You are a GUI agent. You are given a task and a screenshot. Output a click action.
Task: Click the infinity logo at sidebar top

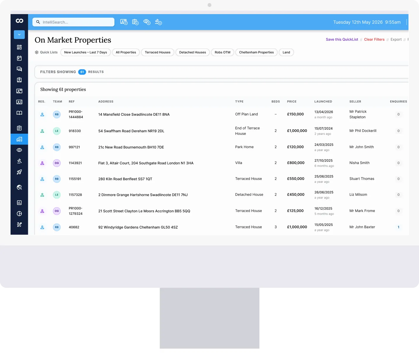[x=19, y=21]
